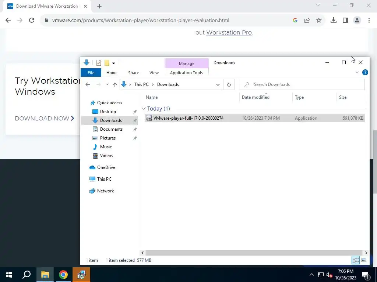Open Customize Quick Access Toolbar dropdown

[x=113, y=63]
